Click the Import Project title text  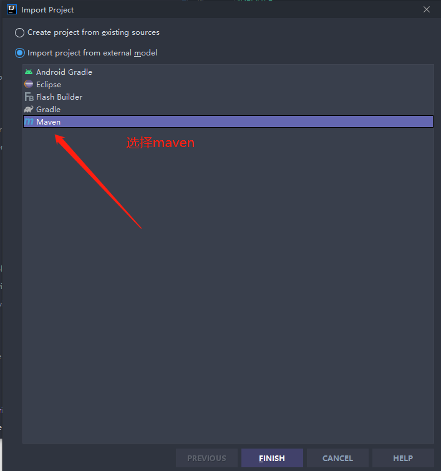[x=47, y=10]
